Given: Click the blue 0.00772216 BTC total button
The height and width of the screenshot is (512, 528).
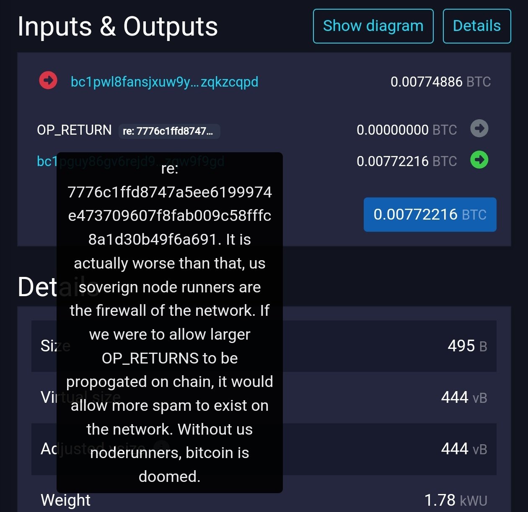Looking at the screenshot, I should 430,215.
